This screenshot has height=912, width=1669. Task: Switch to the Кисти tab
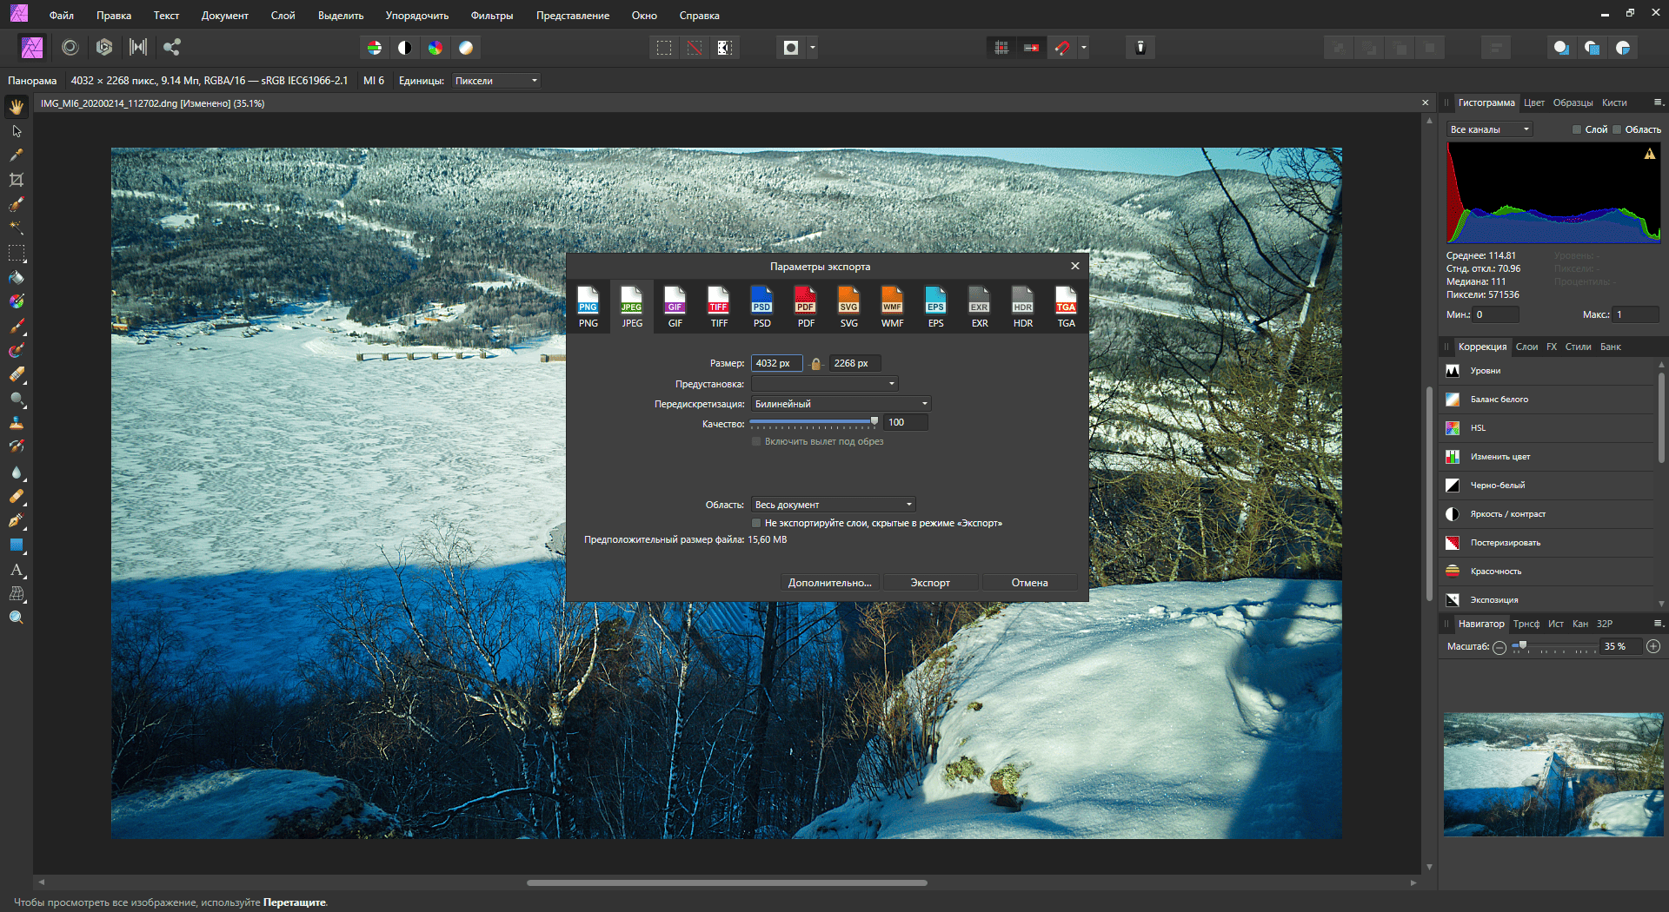1614,102
